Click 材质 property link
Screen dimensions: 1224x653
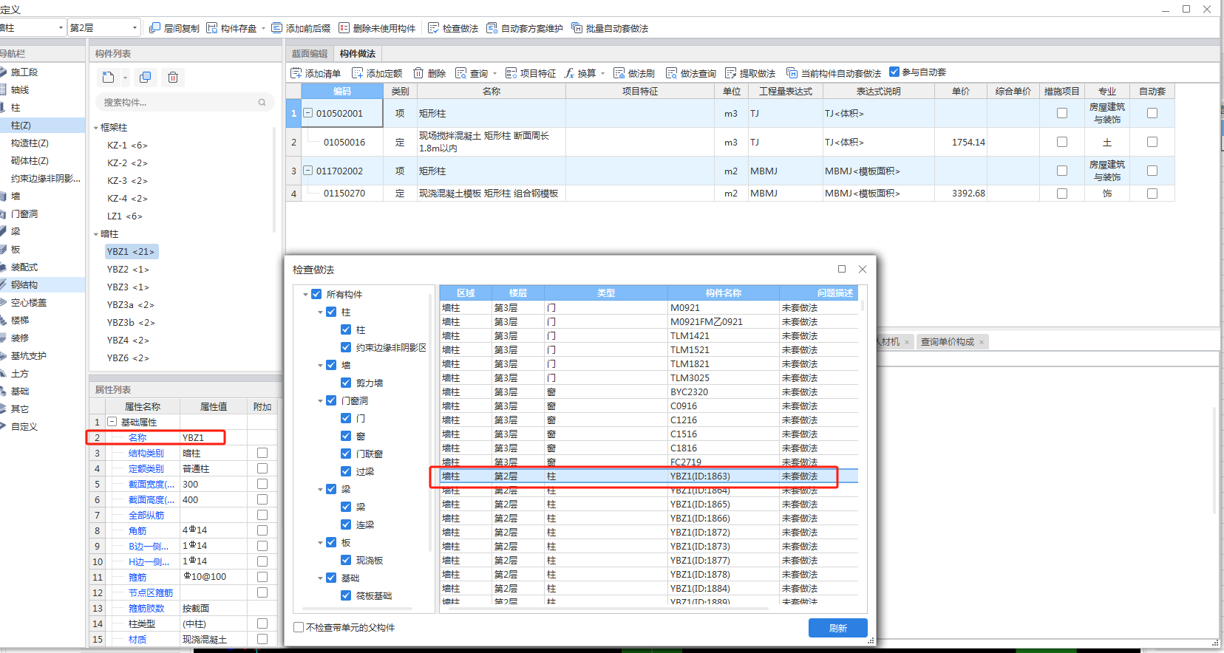[x=137, y=640]
